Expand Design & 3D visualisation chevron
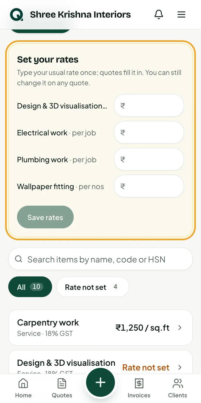Screen dimensions: 201x403 click(x=180, y=367)
